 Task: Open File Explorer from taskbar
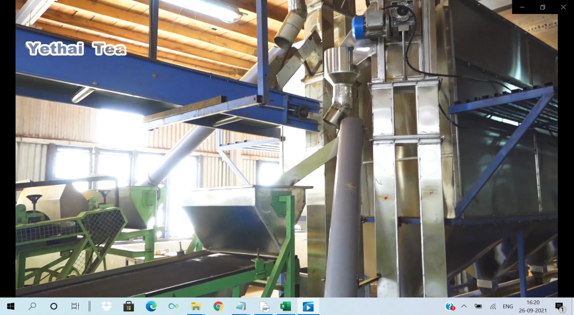coord(196,306)
